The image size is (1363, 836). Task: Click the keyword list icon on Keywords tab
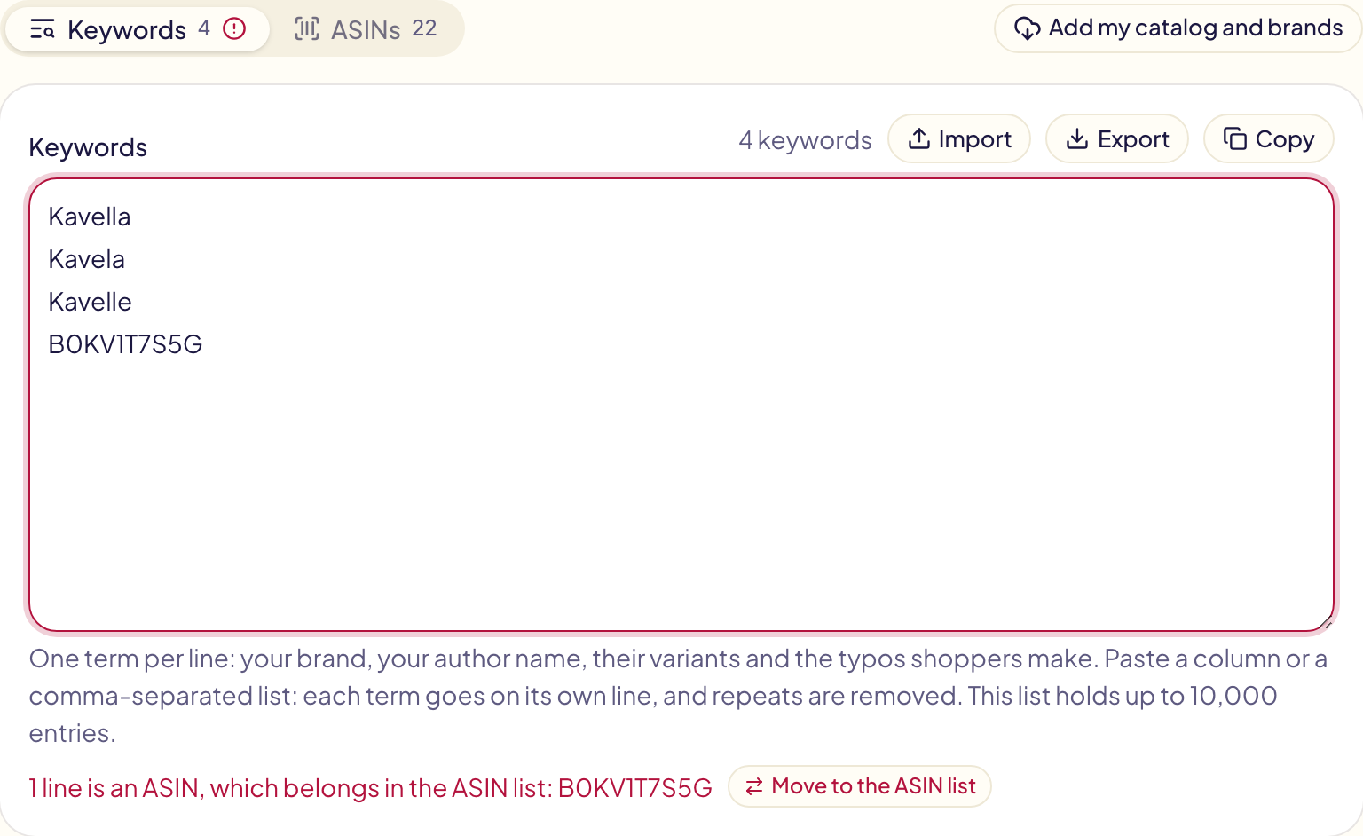43,30
